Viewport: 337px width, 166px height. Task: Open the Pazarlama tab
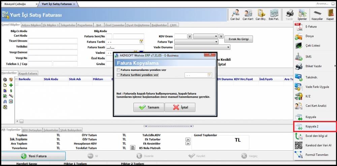click(x=85, y=25)
